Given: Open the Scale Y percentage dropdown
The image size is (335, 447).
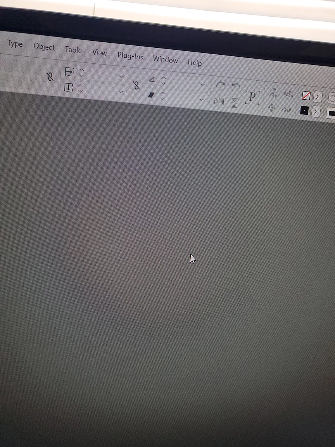Looking at the screenshot, I should tap(121, 92).
